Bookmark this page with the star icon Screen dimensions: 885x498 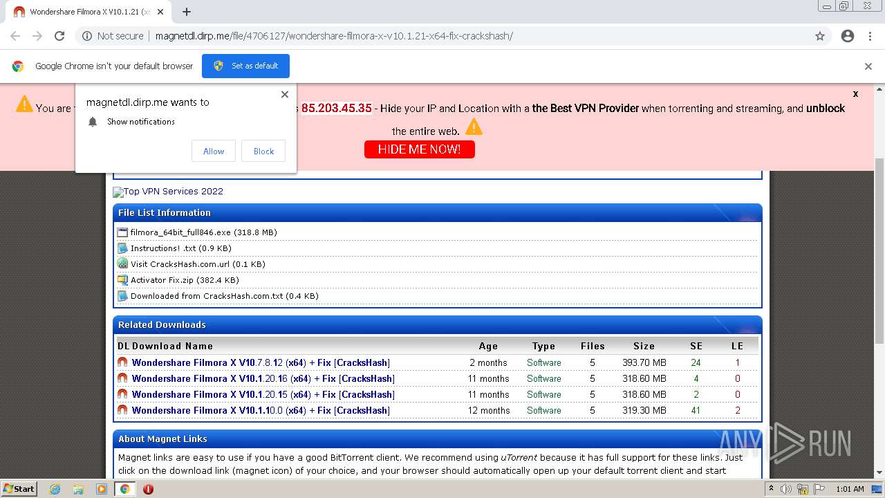820,36
